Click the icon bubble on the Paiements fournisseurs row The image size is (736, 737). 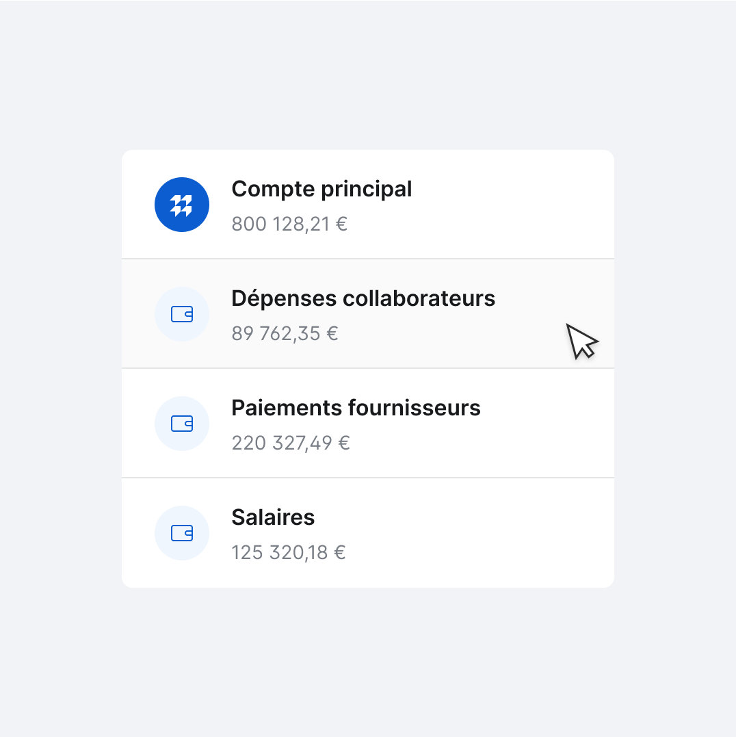point(182,423)
